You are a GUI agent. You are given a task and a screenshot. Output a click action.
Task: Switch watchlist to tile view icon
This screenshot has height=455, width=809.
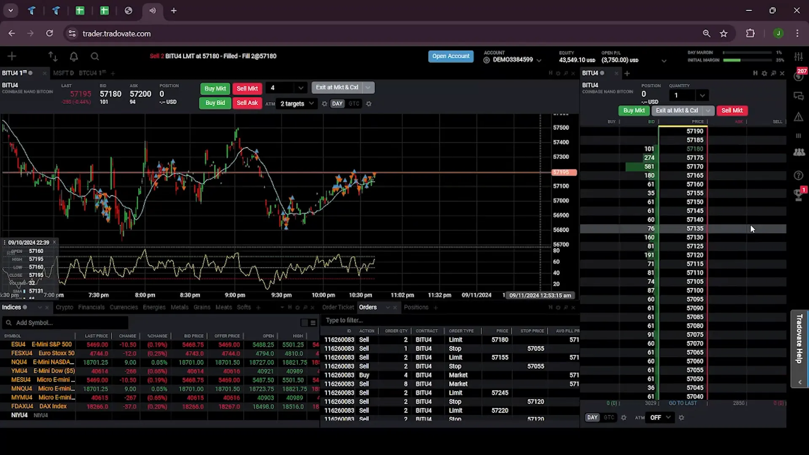coord(304,323)
